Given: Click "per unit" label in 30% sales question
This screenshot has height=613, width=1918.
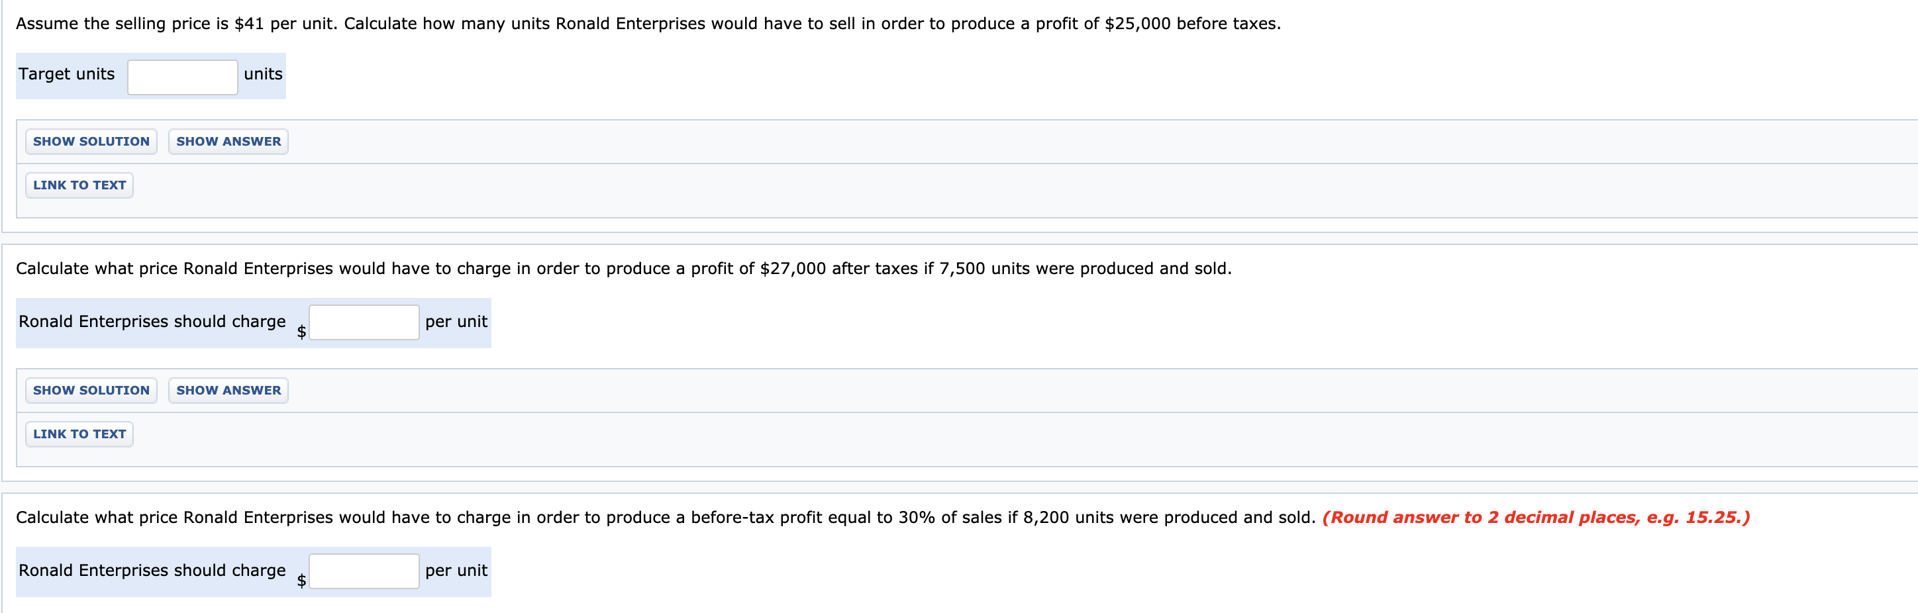Looking at the screenshot, I should (456, 571).
